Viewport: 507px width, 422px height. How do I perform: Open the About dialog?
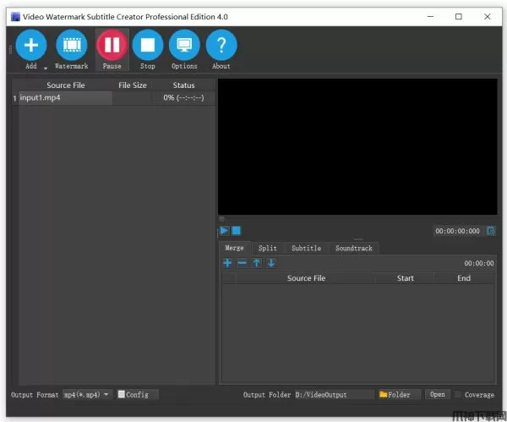[x=221, y=45]
